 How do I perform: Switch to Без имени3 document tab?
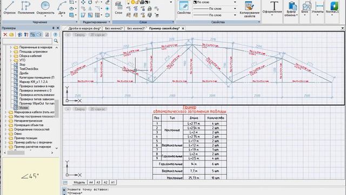coord(136,28)
